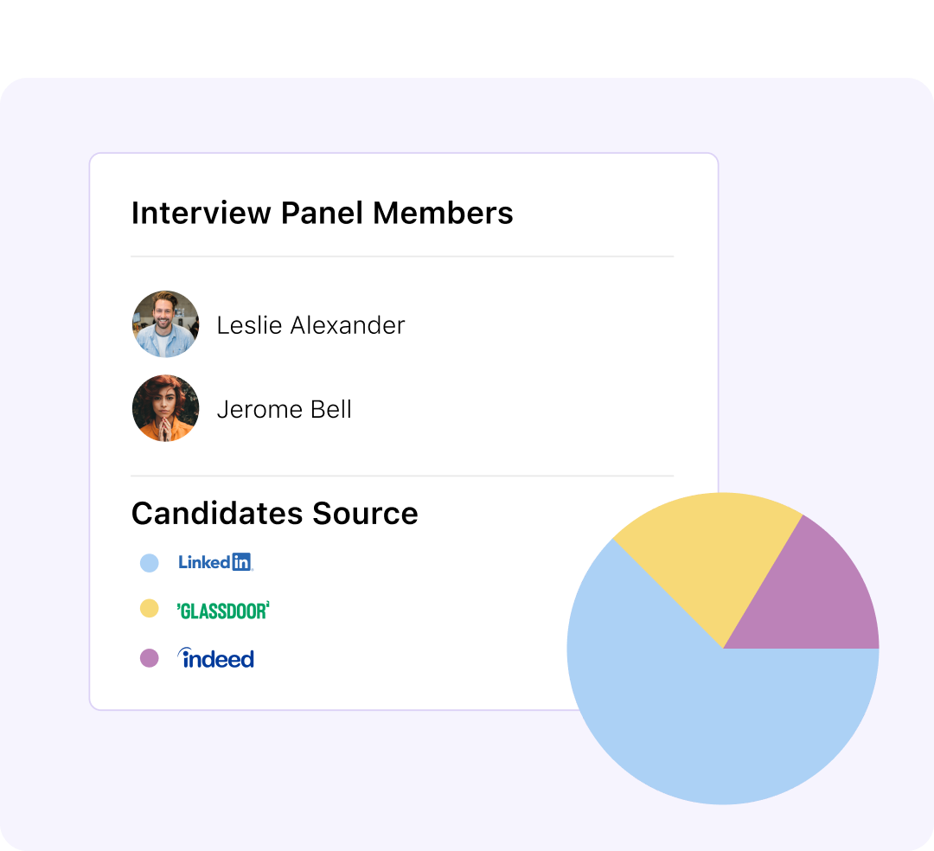Image resolution: width=934 pixels, height=851 pixels.
Task: Click the blue LinkedIn legend dot
Action: coord(150,563)
